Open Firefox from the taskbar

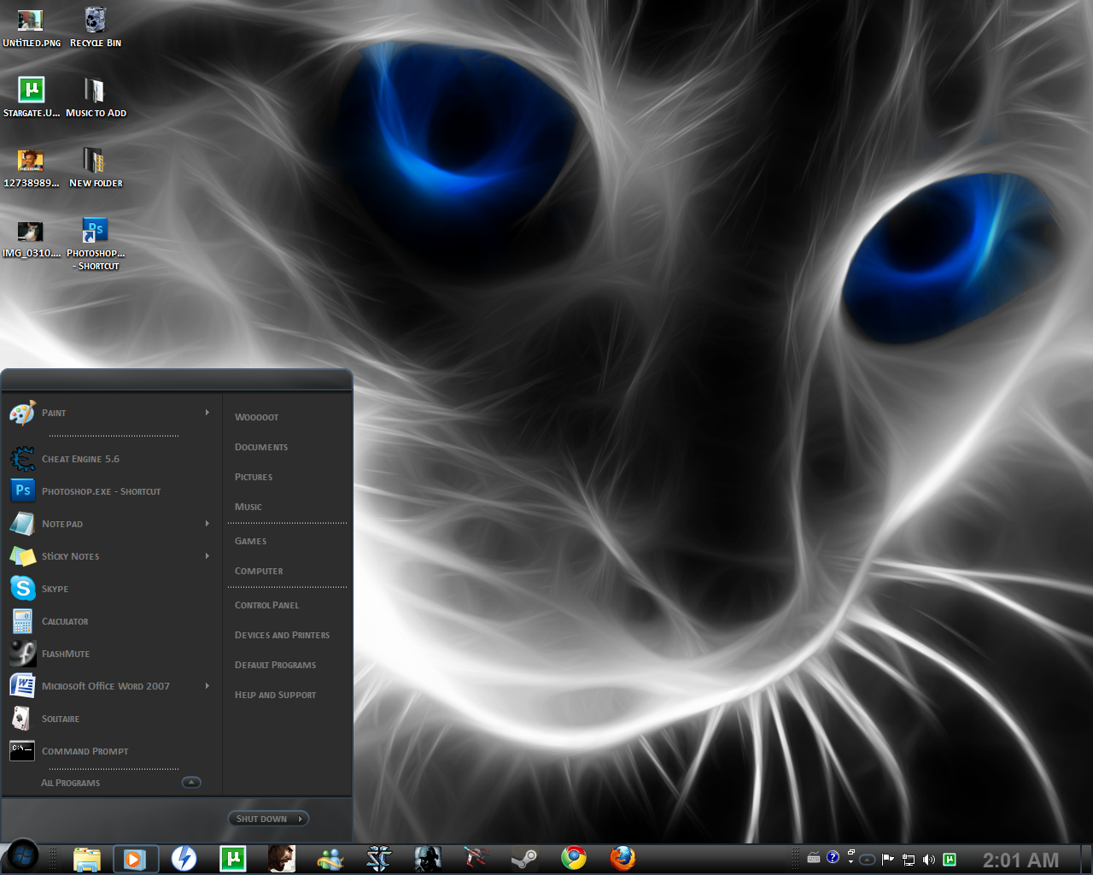click(622, 858)
